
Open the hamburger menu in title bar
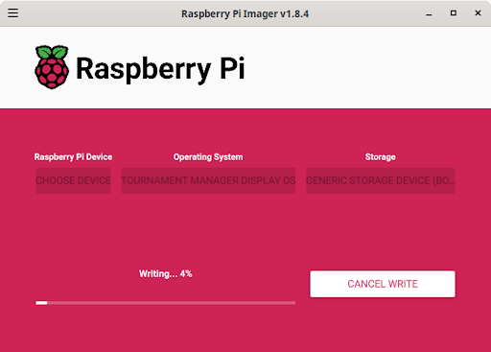point(13,13)
